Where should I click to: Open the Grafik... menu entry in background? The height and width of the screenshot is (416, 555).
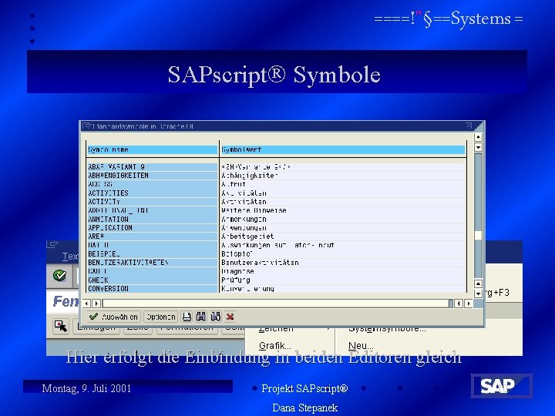click(x=274, y=346)
